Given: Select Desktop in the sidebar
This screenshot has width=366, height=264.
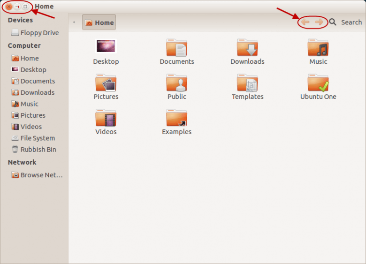Looking at the screenshot, I should pyautogui.click(x=29, y=69).
